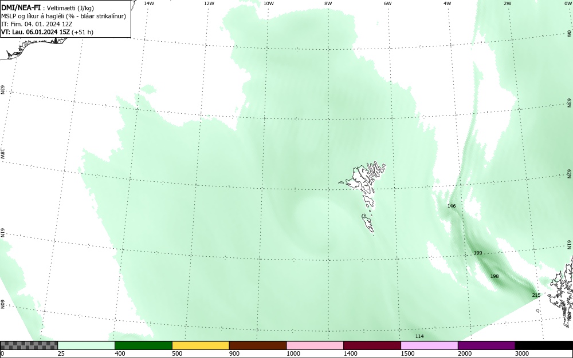573x358 pixels.
Task: Click the southern Faroe island Suðuroy outline
Action: 368,223
